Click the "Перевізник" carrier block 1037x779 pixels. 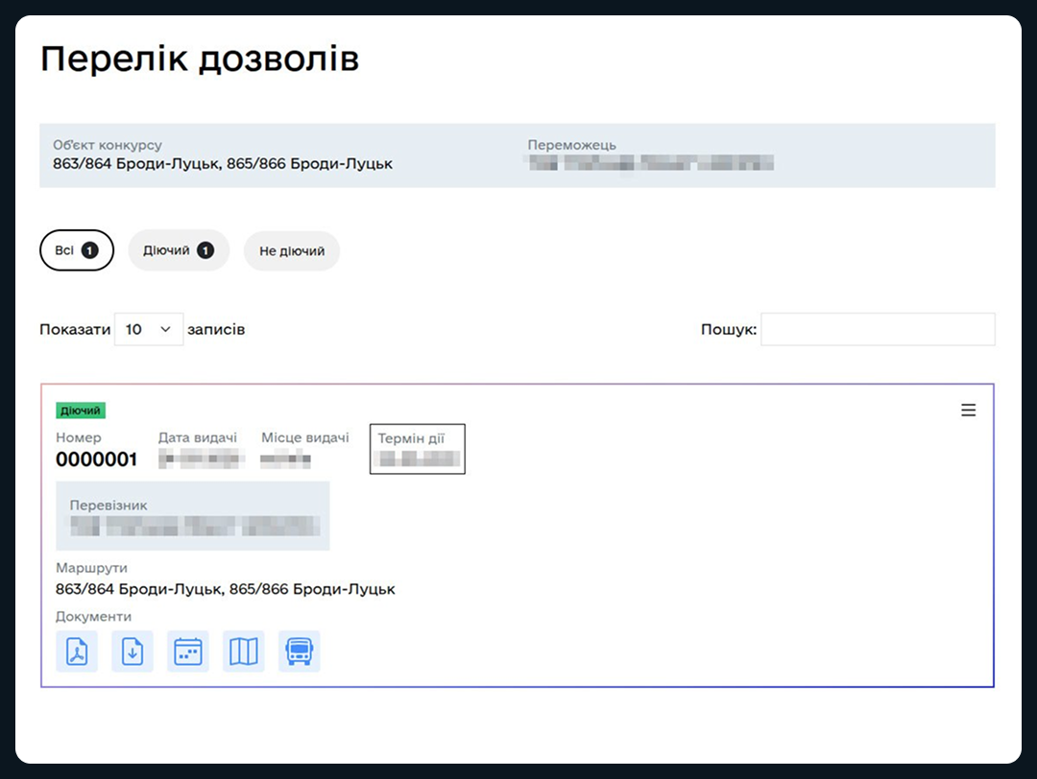point(192,516)
